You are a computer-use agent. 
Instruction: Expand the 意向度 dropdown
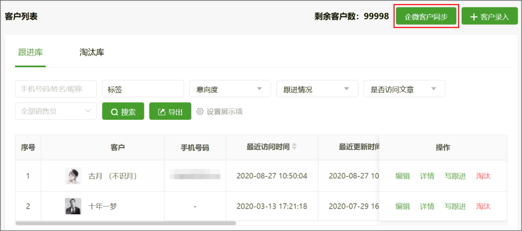click(230, 89)
